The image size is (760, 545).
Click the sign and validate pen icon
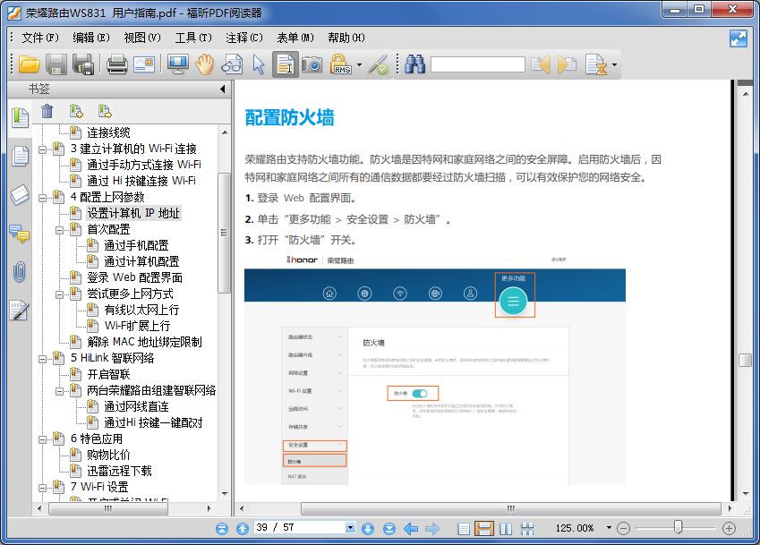378,64
